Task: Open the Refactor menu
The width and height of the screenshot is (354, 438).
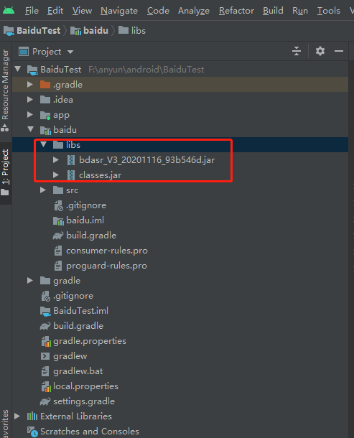Action: click(236, 11)
